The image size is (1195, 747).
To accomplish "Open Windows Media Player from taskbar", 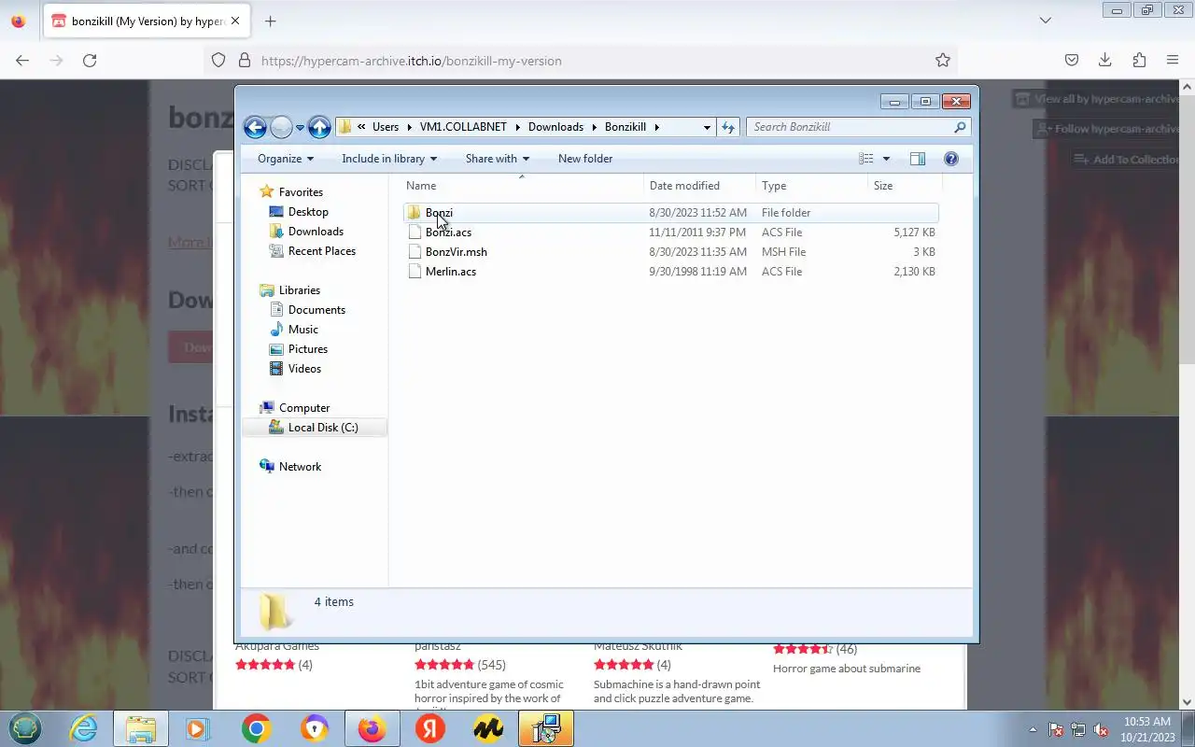I will [199, 729].
